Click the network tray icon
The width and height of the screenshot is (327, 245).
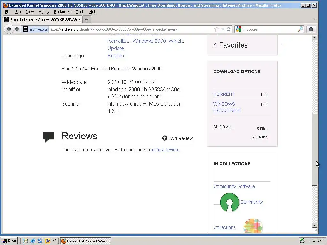(x=302, y=241)
